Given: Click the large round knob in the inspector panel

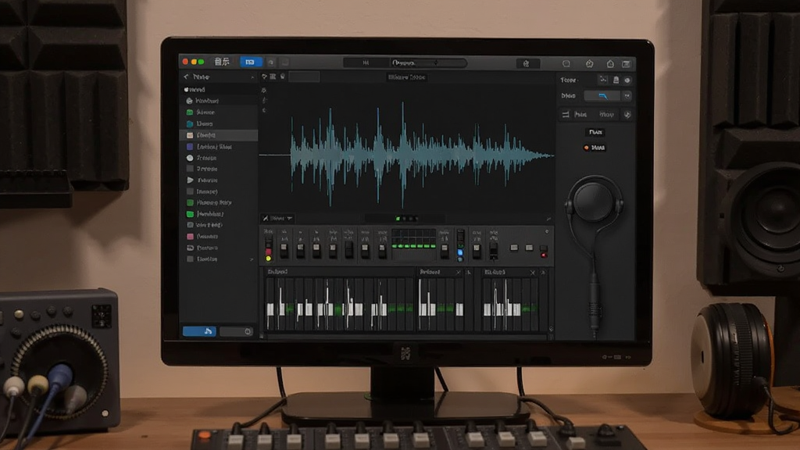Looking at the screenshot, I should pos(594,201).
